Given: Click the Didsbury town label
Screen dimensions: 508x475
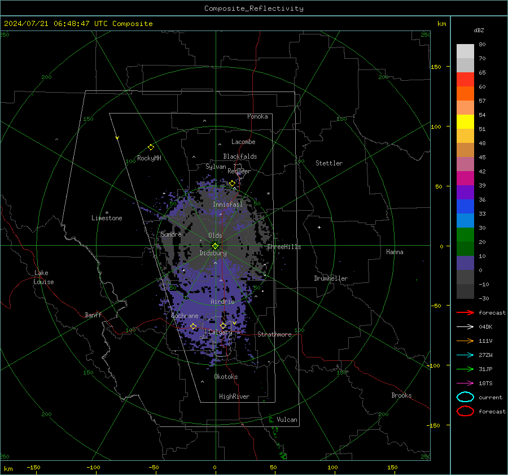Looking at the screenshot, I should click(213, 253).
